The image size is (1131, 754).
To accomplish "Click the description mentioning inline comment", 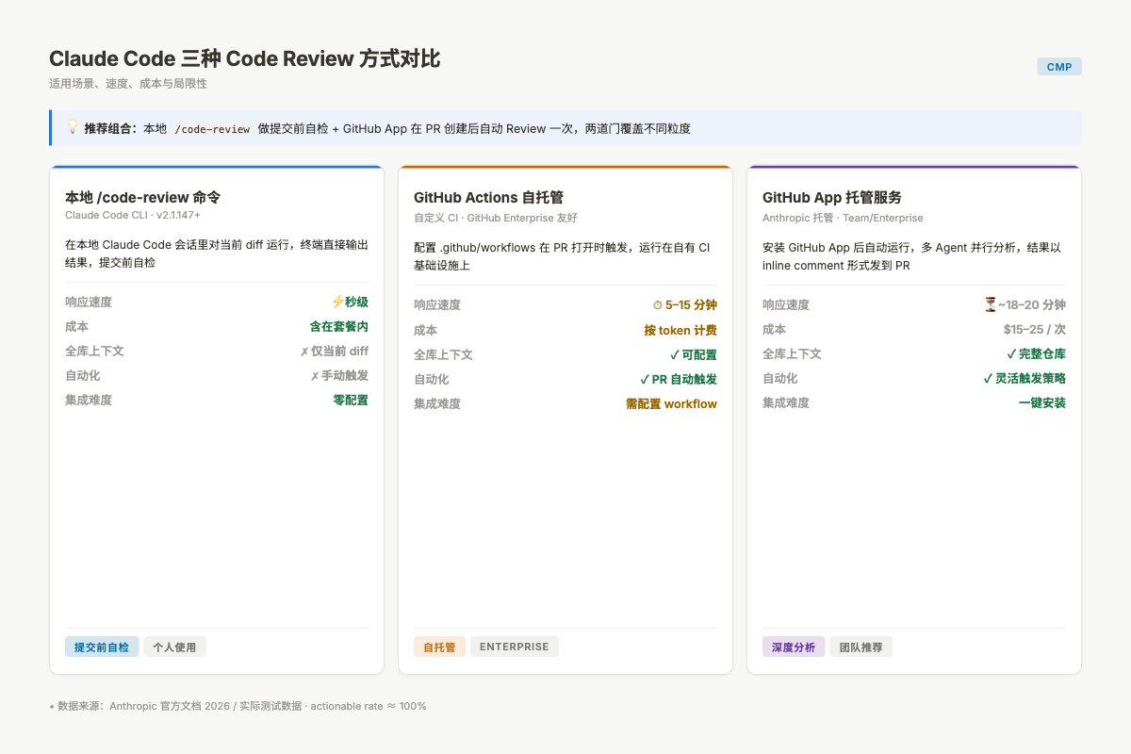I will (x=912, y=256).
